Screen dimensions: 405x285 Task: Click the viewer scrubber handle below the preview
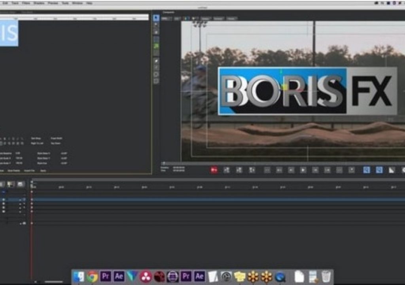pyautogui.click(x=163, y=163)
